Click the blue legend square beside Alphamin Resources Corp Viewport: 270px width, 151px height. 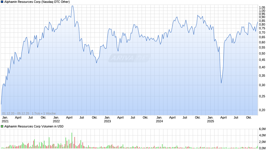2,2
